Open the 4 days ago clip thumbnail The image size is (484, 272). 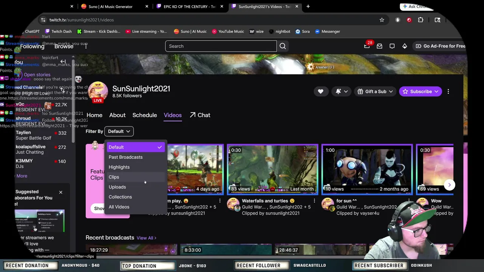point(195,169)
